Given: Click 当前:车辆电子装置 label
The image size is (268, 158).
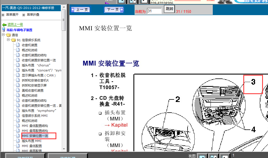Looking at the screenshot, I should tap(19, 30).
